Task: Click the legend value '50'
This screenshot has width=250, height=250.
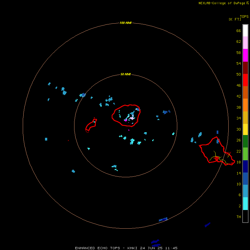Action: 239,74
